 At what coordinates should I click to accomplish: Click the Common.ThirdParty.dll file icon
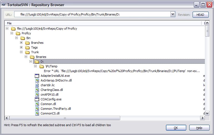point(37,109)
